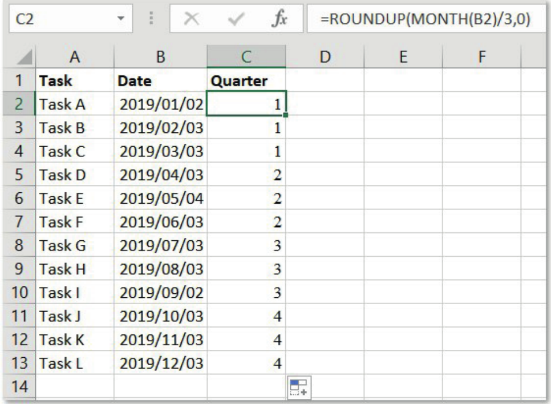Screen dimensions: 551x404
Task: Select column B header
Action: [x=161, y=56]
